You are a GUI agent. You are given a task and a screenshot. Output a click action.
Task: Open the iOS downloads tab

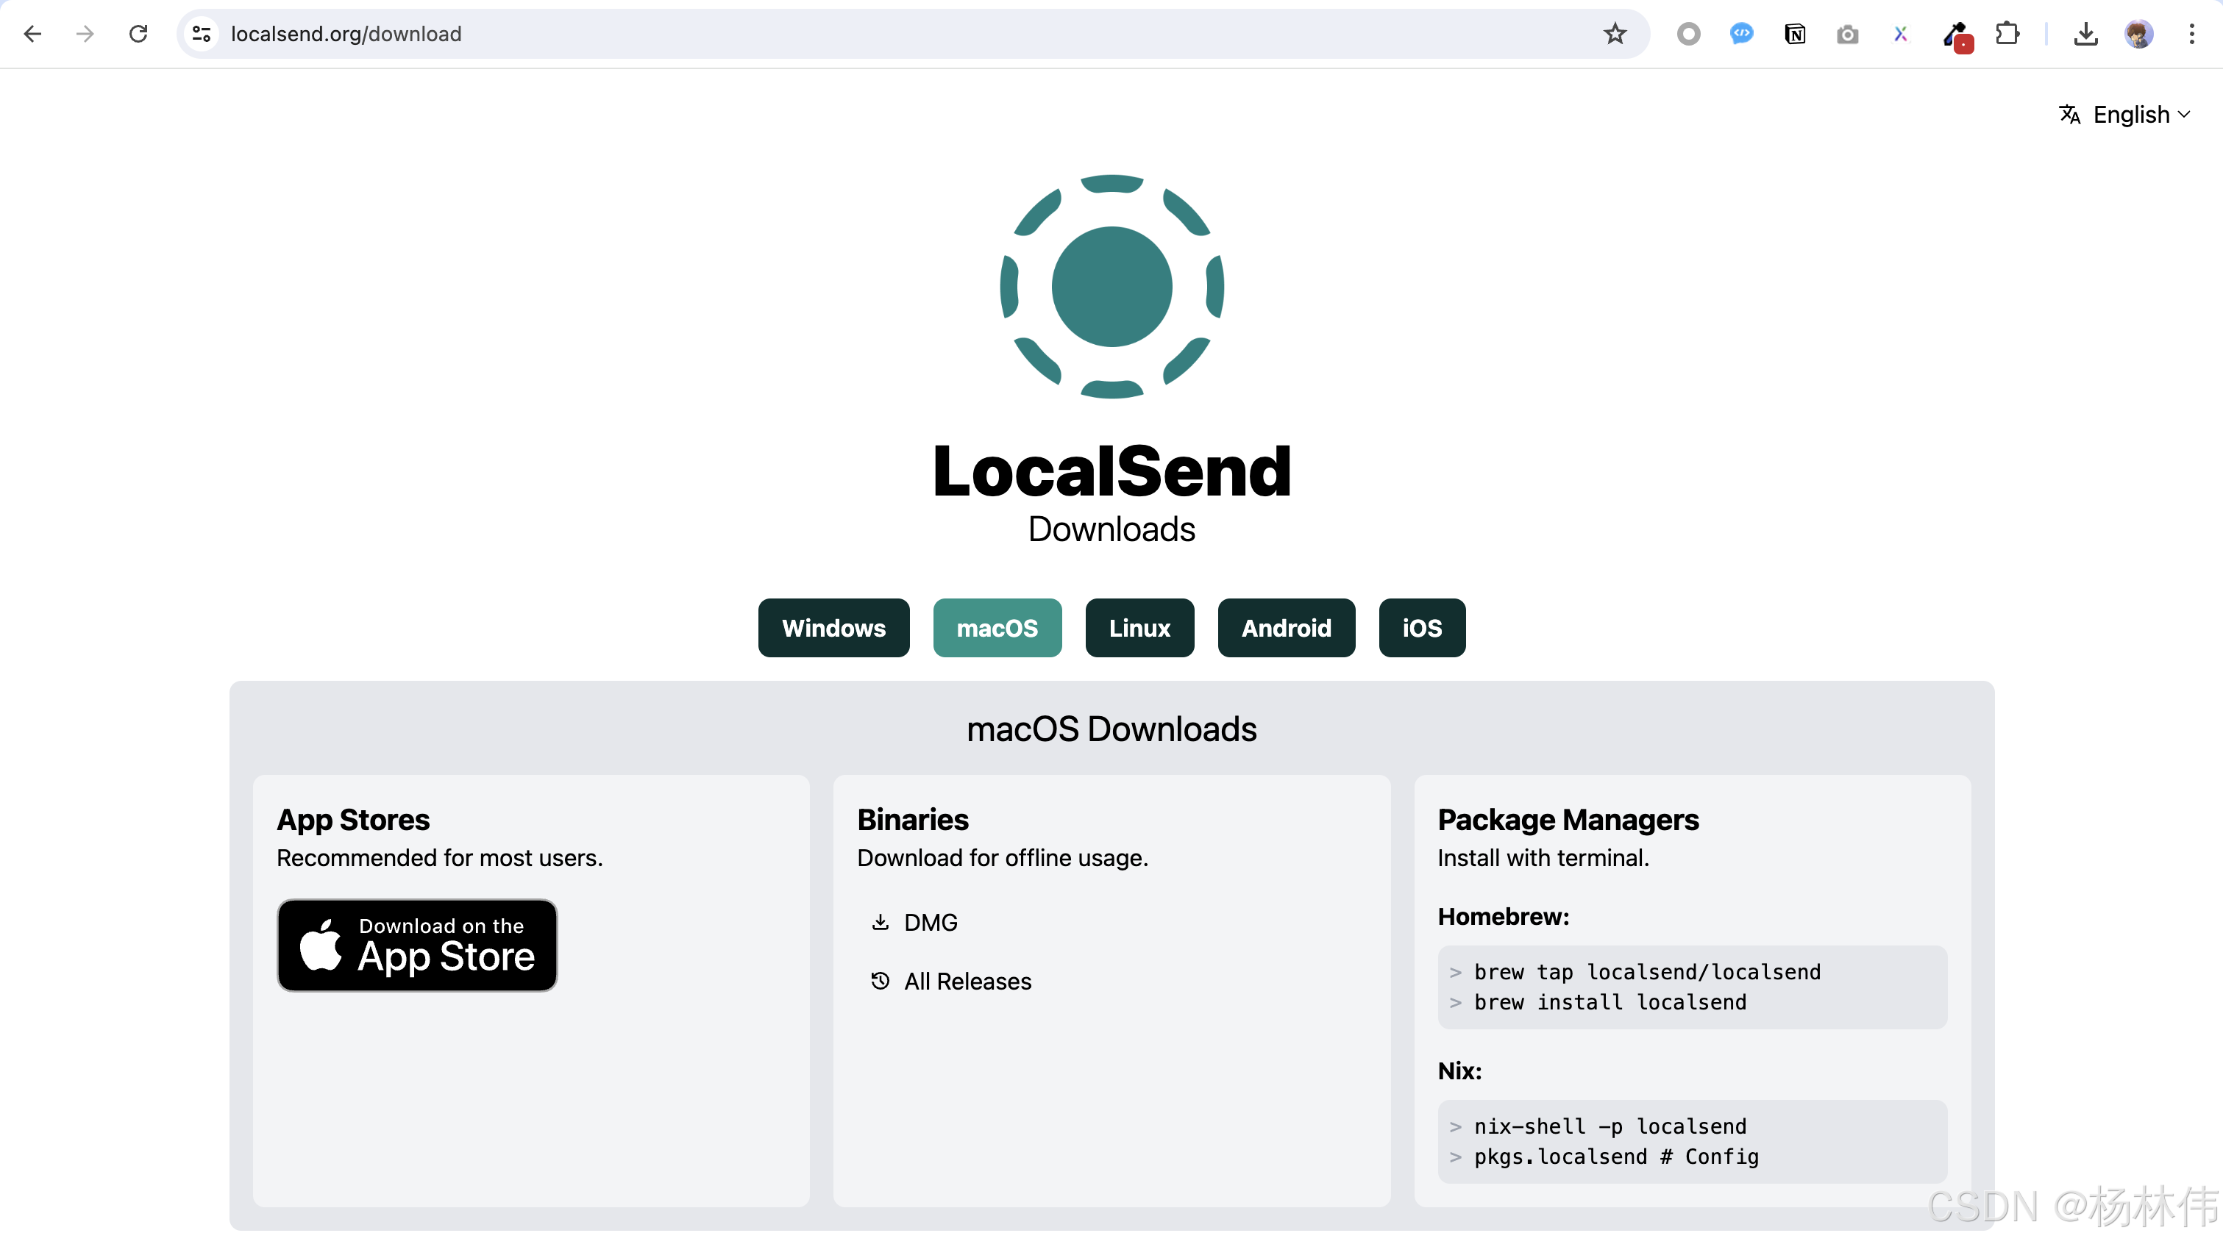[1421, 627]
